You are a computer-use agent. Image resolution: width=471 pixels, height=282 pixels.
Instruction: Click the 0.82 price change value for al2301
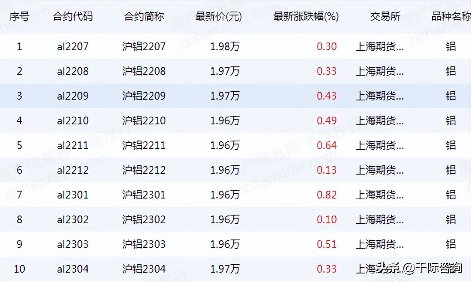(x=327, y=195)
